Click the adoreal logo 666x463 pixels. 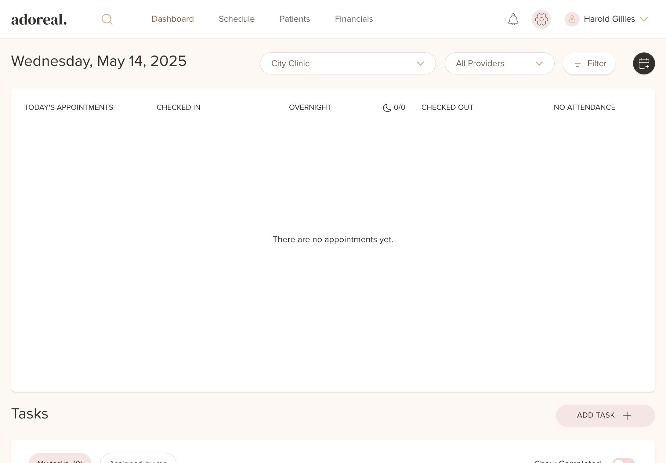[x=39, y=20]
